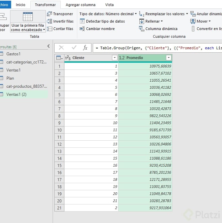Click Columna dinámica icon
Image resolution: width=222 pixels, height=223 pixels.
click(x=142, y=29)
